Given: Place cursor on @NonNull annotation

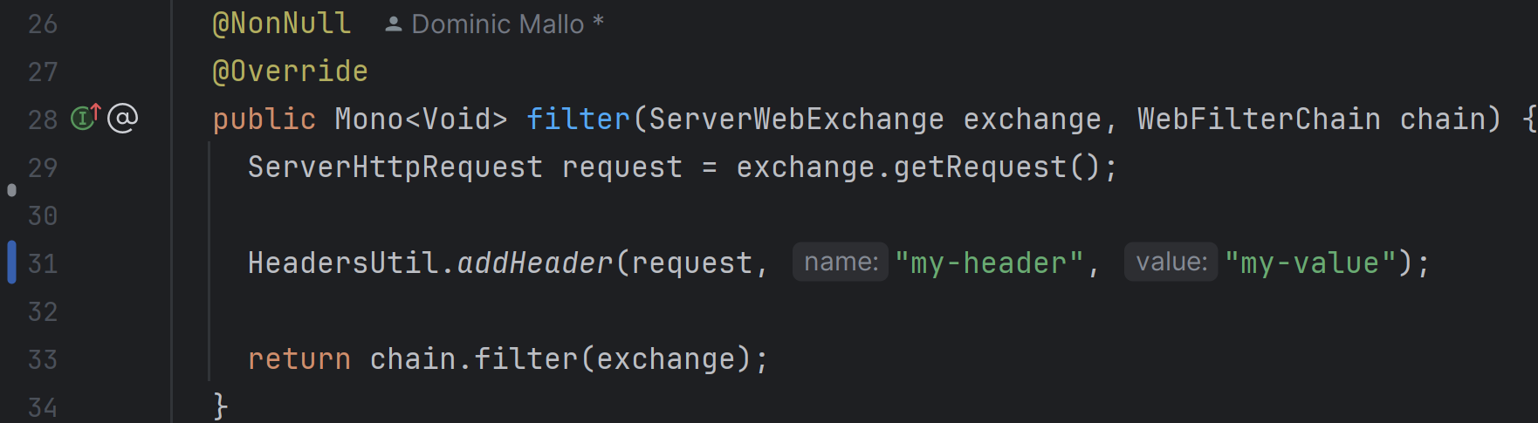Looking at the screenshot, I should tap(282, 24).
